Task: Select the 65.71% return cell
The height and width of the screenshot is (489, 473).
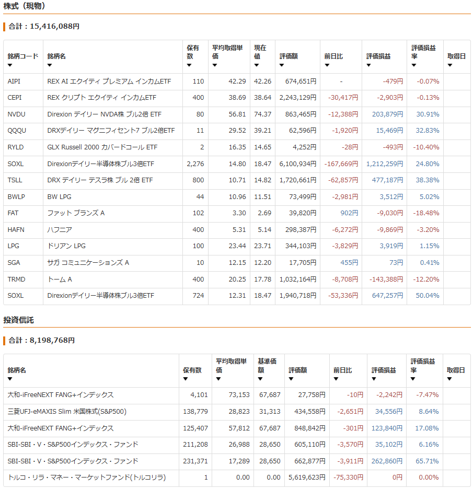Action: coord(427,461)
